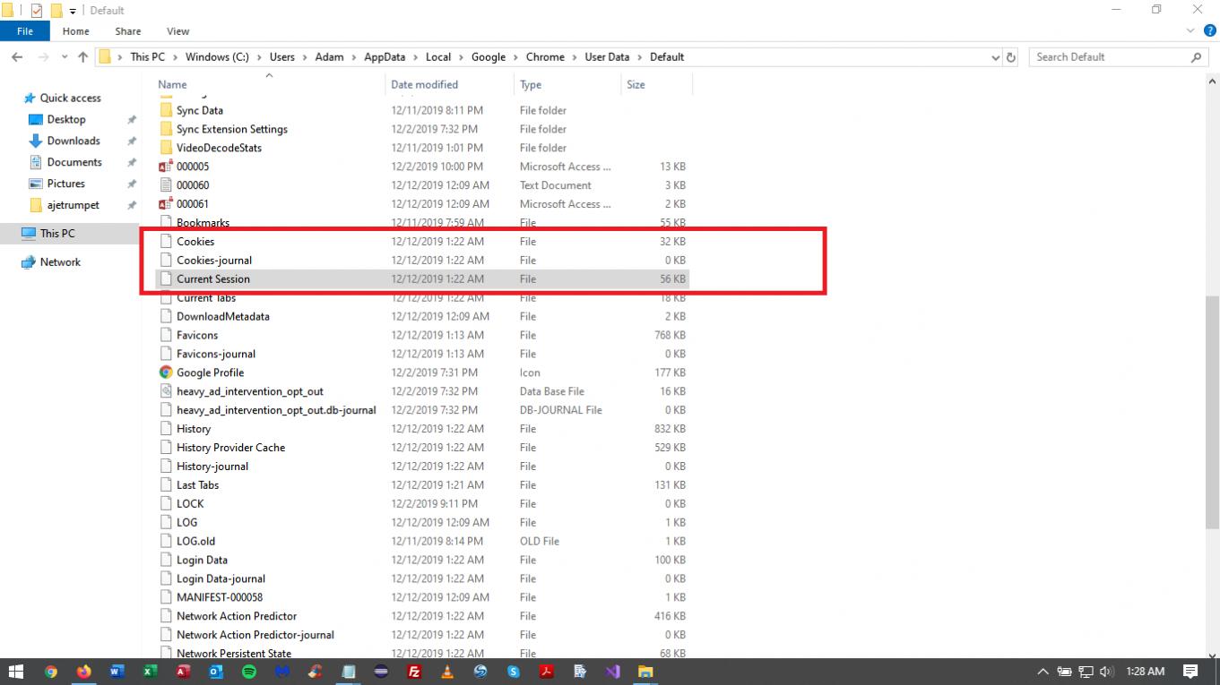Open Microsoft Word taskbar icon
The image size is (1220, 685).
tap(117, 672)
